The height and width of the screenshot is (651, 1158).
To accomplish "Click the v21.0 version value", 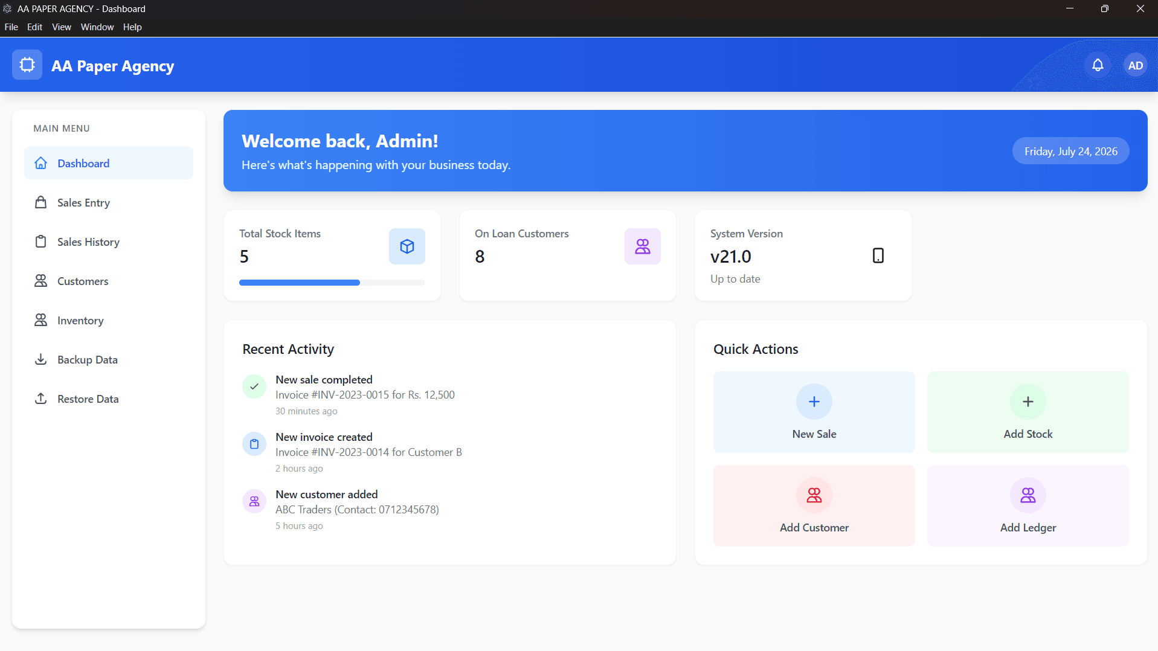I will click(x=731, y=257).
